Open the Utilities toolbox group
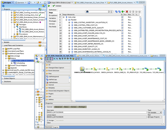This screenshot has width=167, height=130. pos(58,100)
